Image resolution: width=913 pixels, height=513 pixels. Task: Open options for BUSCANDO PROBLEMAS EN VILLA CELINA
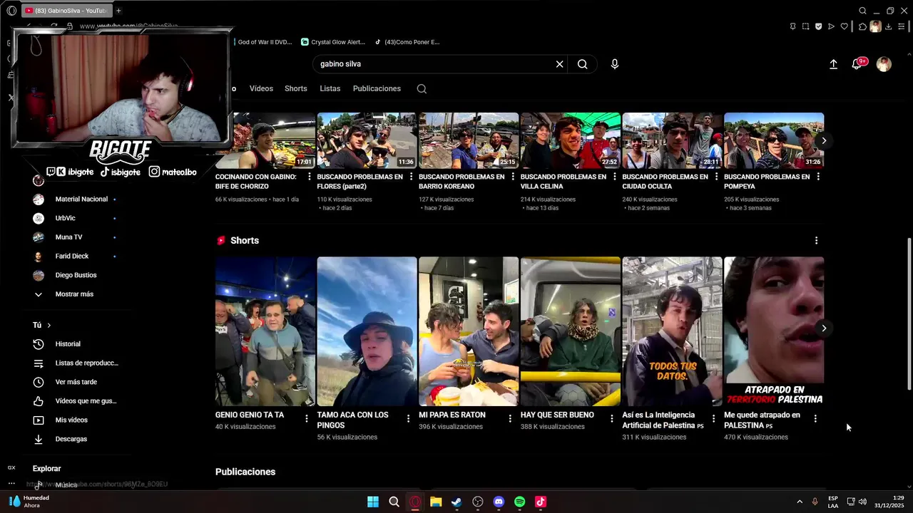point(614,177)
